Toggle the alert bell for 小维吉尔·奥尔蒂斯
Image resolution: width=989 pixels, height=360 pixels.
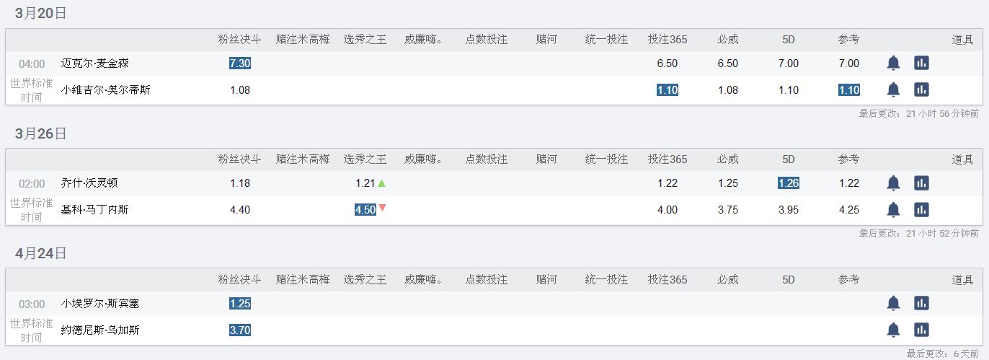[x=893, y=89]
